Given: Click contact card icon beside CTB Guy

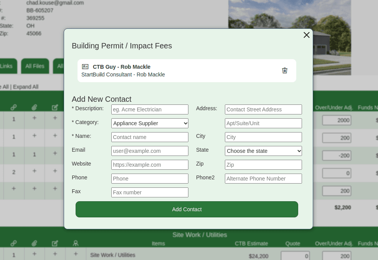Looking at the screenshot, I should point(85,66).
